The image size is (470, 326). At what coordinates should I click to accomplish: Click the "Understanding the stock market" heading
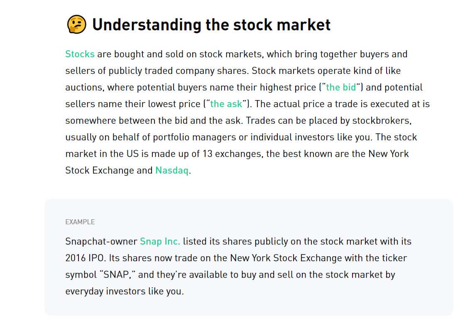pos(211,25)
